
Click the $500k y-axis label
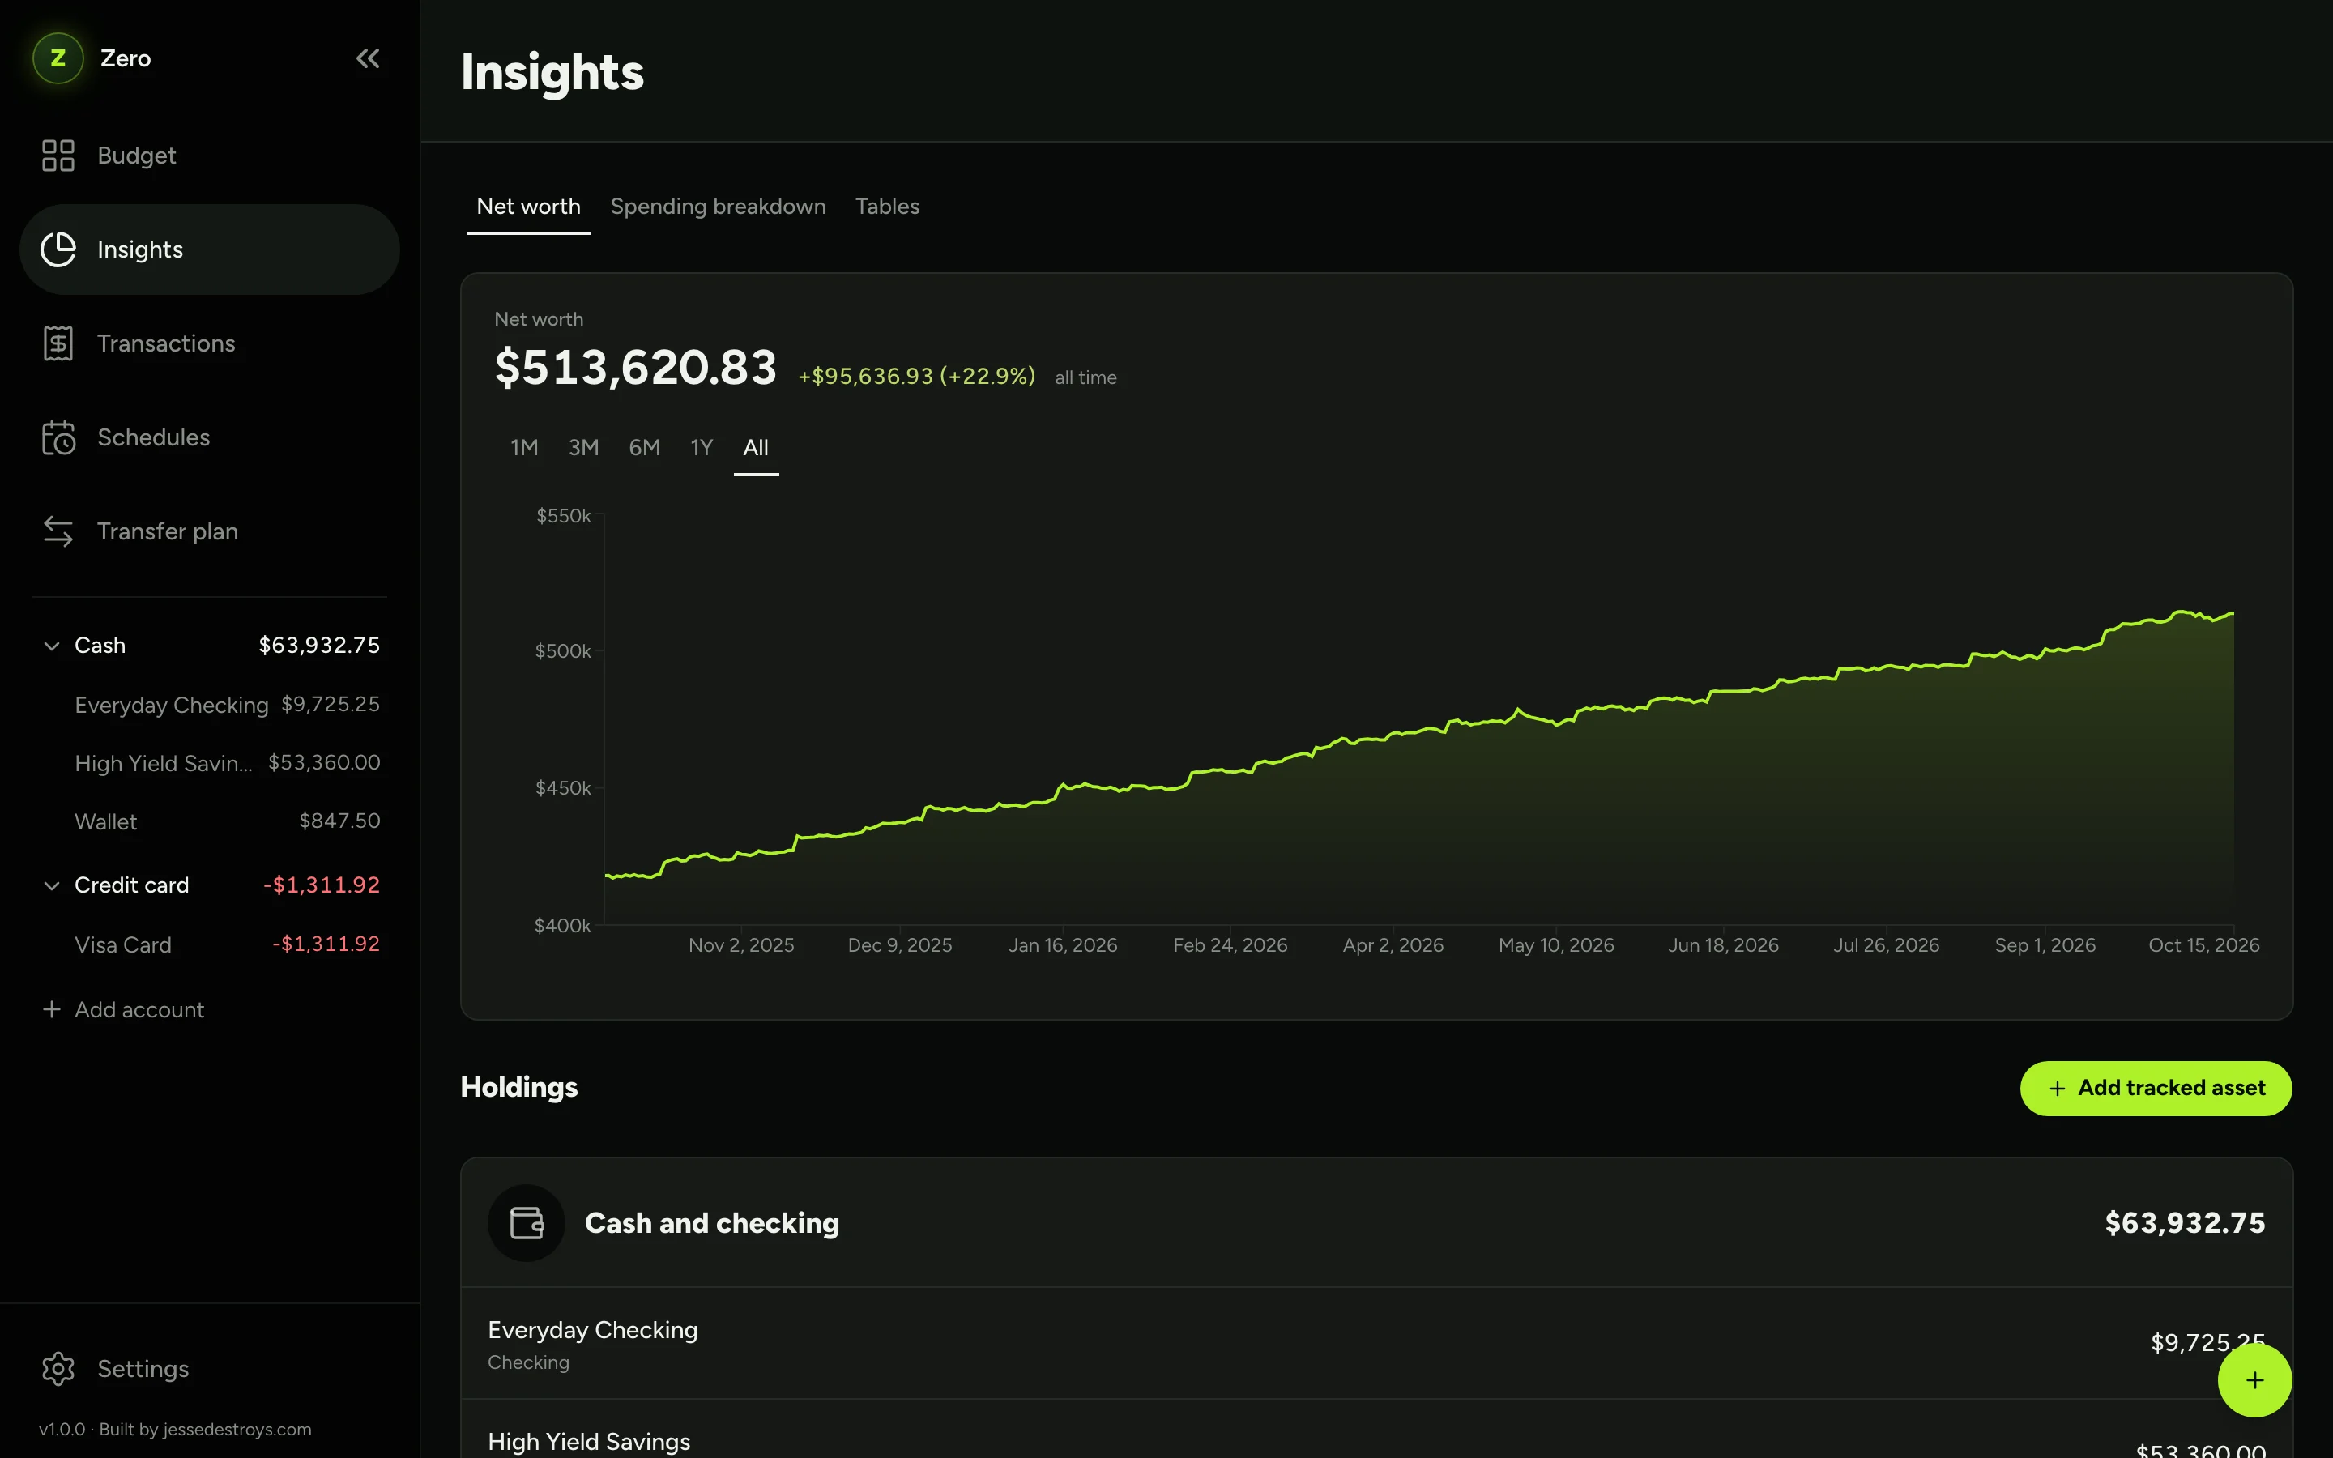pyautogui.click(x=562, y=651)
